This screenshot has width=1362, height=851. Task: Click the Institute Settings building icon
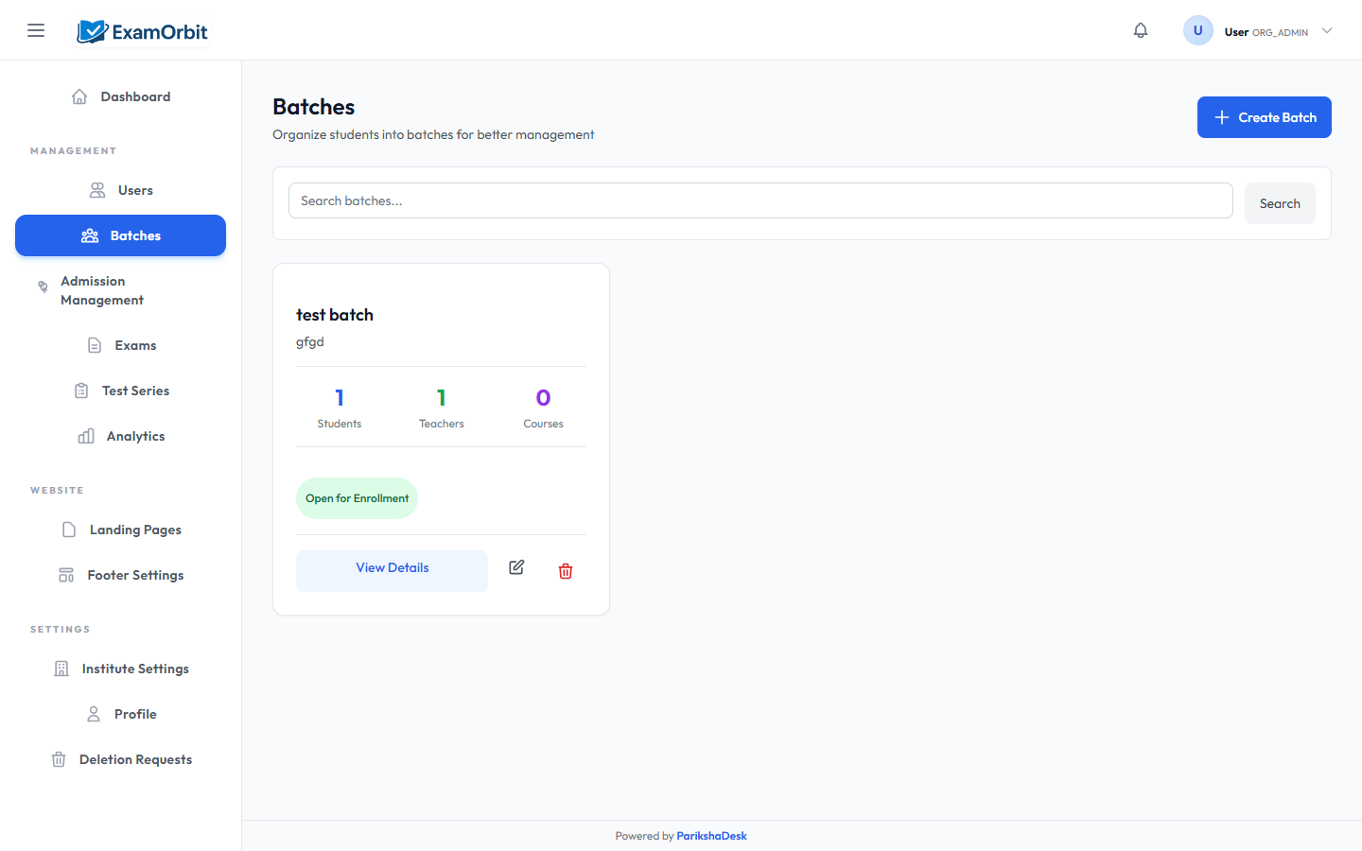point(61,669)
